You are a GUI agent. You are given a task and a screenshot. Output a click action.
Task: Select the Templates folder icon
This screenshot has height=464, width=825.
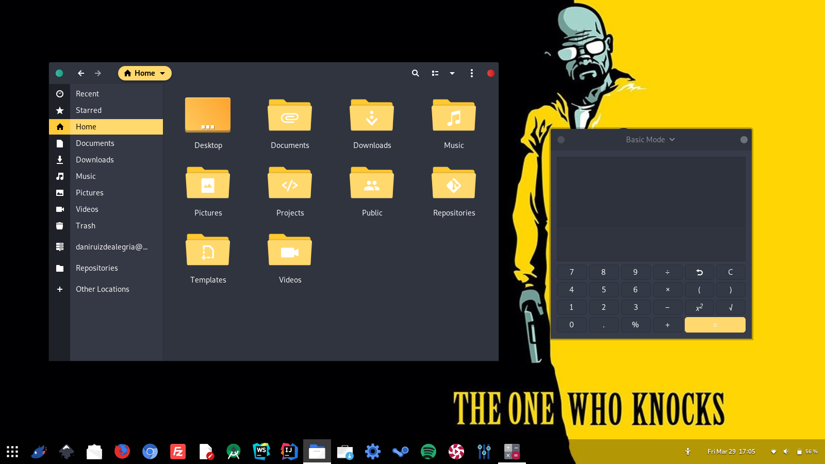click(x=208, y=250)
